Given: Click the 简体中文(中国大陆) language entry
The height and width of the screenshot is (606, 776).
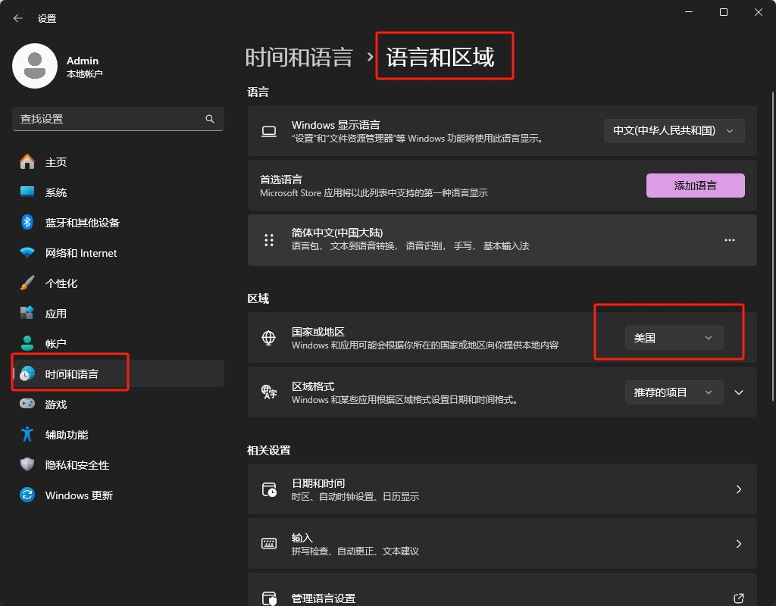Looking at the screenshot, I should pos(502,240).
